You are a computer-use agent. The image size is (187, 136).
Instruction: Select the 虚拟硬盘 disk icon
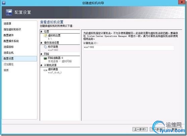(x=45, y=70)
